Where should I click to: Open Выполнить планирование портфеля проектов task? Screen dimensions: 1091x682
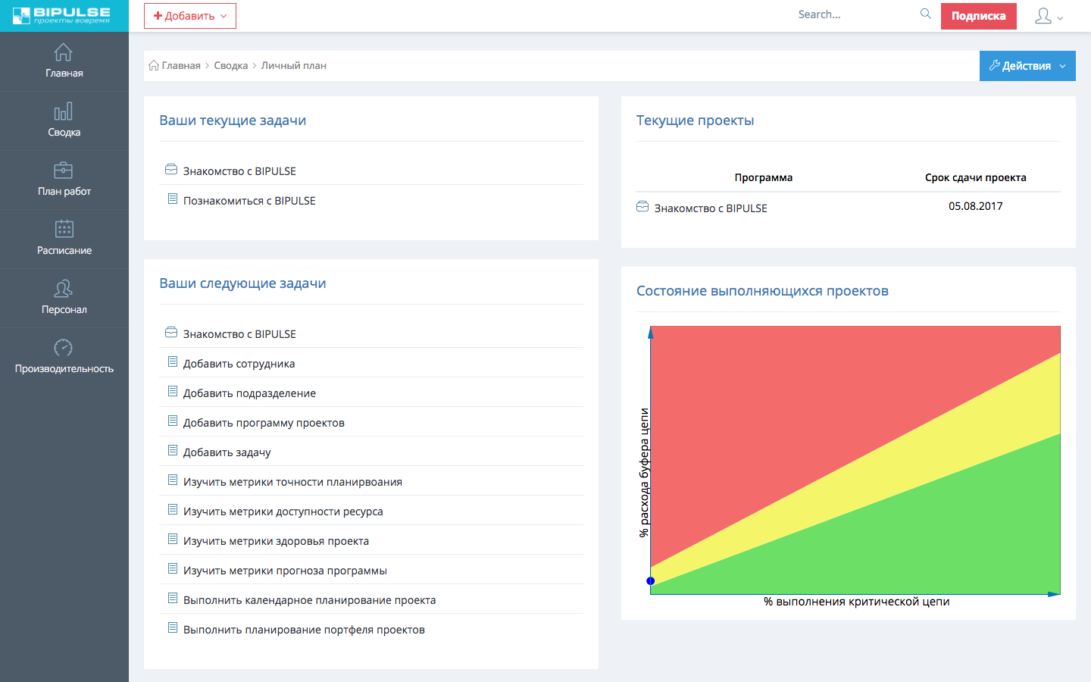pos(304,630)
